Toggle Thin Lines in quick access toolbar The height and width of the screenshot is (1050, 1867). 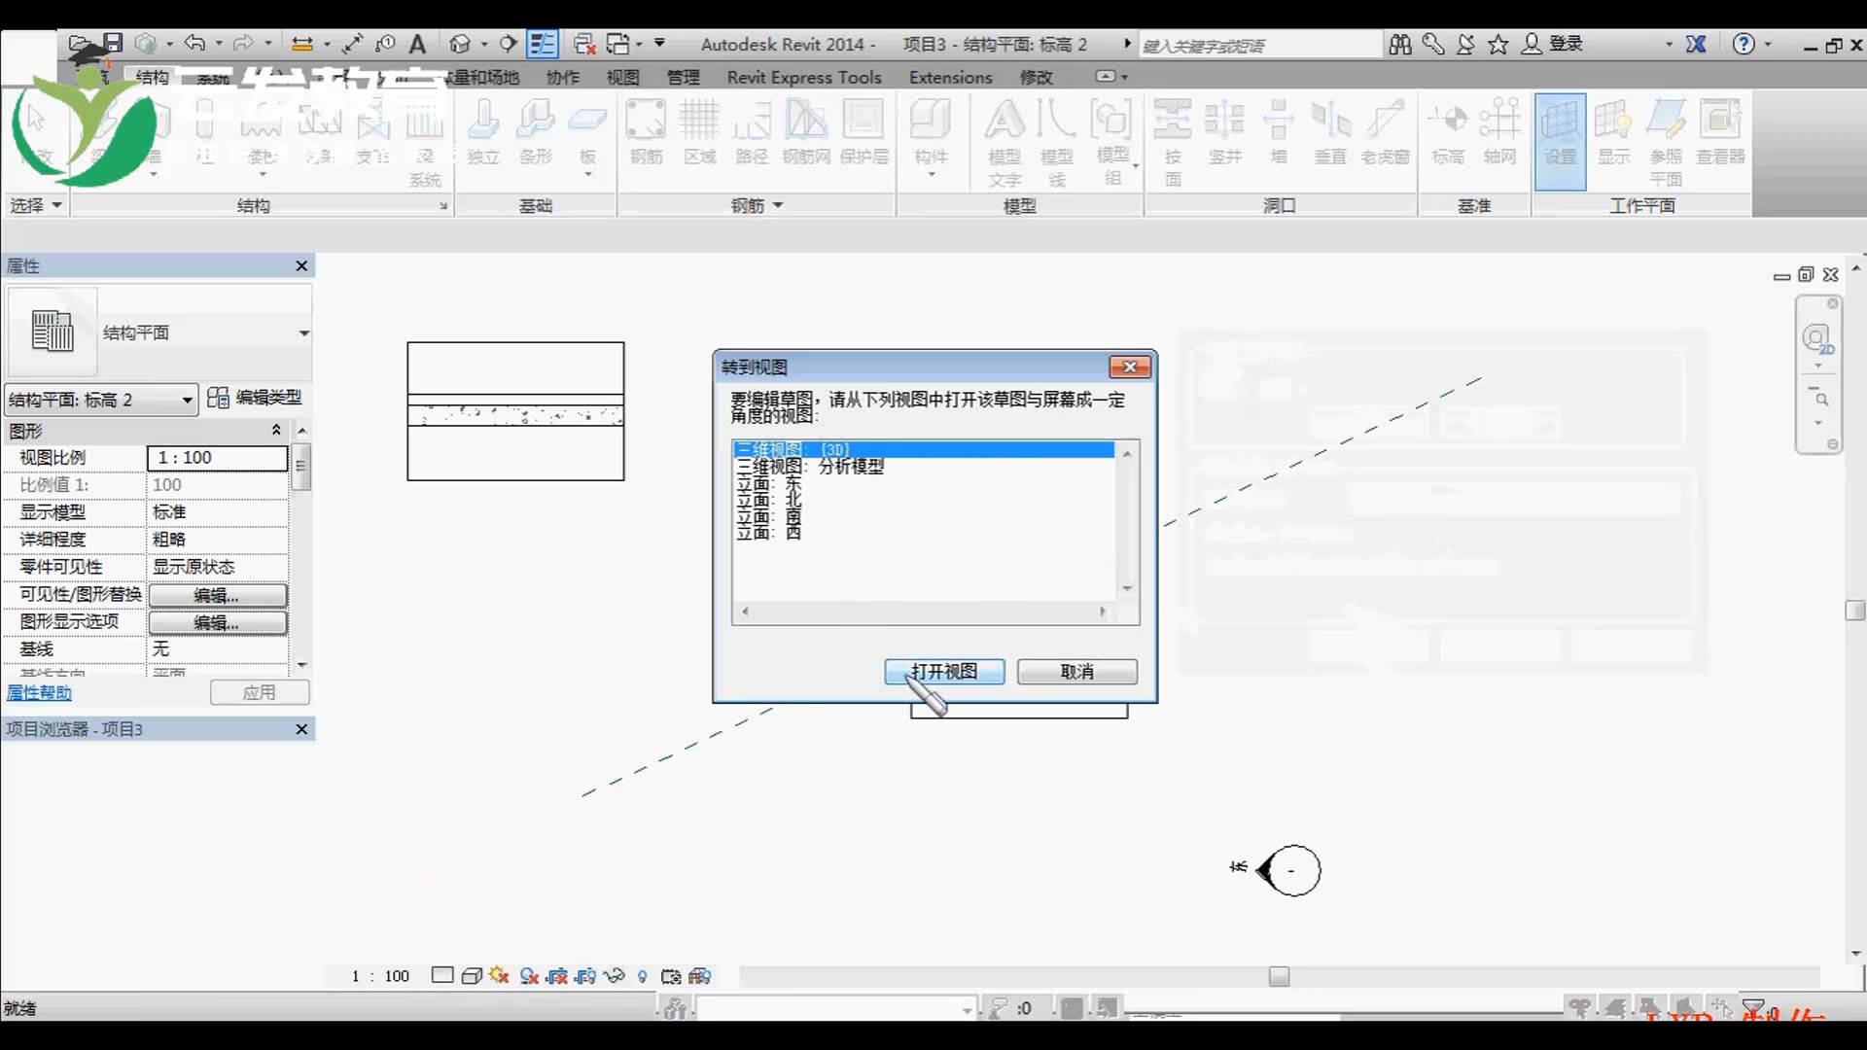pos(543,44)
